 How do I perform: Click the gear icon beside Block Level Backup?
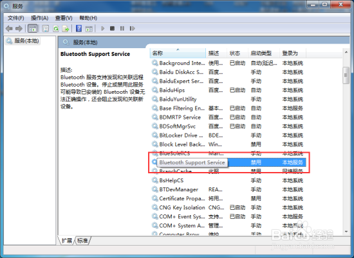click(x=154, y=144)
